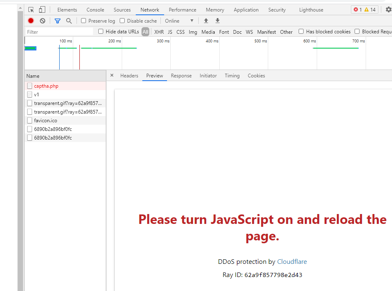Filter requests by Manifest
The height and width of the screenshot is (291, 392).
267,32
